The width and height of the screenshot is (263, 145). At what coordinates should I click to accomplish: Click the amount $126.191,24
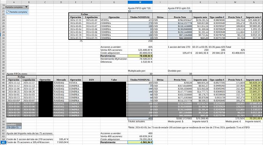[x=201, y=20]
